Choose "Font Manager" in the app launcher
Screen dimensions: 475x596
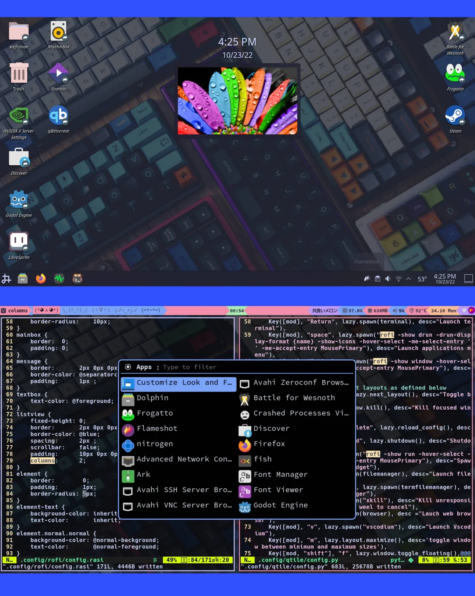[x=281, y=475]
